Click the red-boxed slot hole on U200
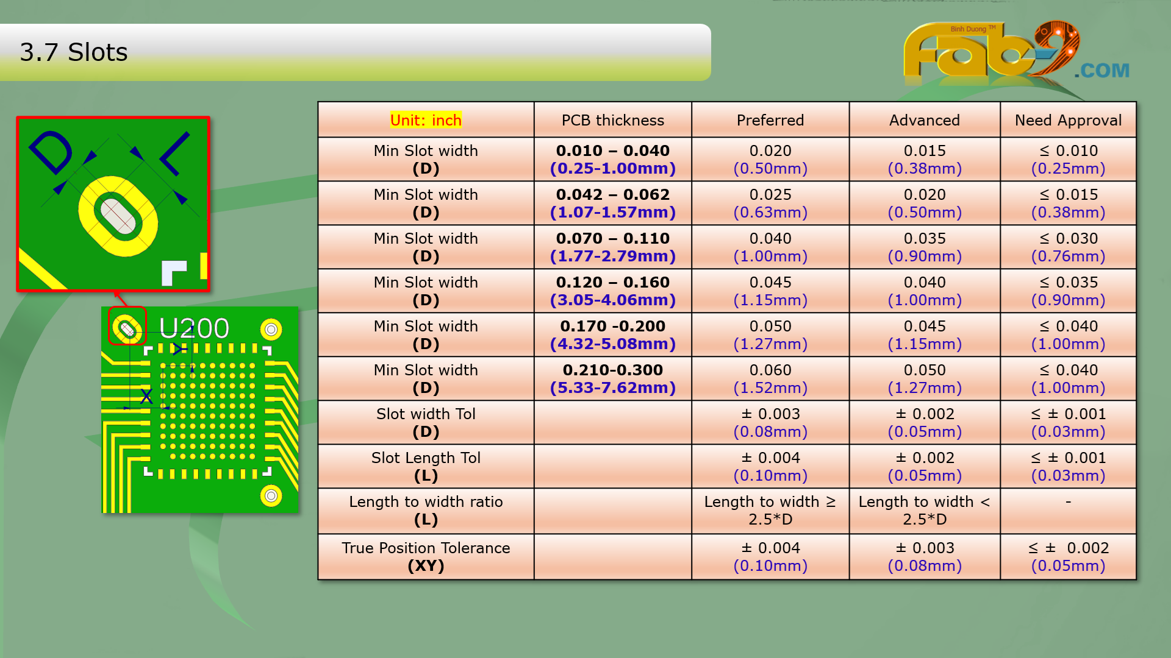Image resolution: width=1171 pixels, height=658 pixels. [x=127, y=328]
